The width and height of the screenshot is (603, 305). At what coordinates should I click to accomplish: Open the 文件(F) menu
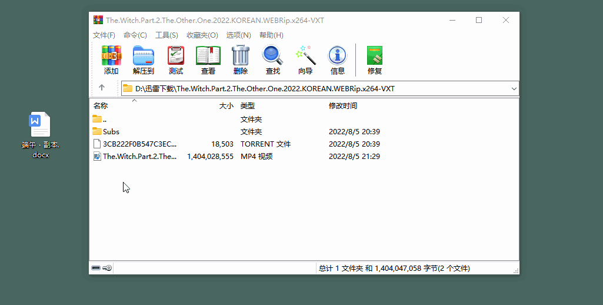pos(104,35)
